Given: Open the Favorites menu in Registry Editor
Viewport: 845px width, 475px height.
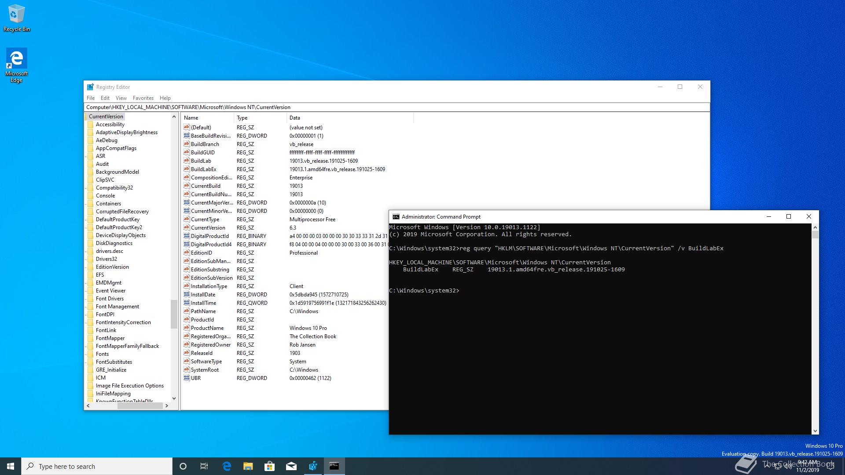Looking at the screenshot, I should click(x=143, y=98).
